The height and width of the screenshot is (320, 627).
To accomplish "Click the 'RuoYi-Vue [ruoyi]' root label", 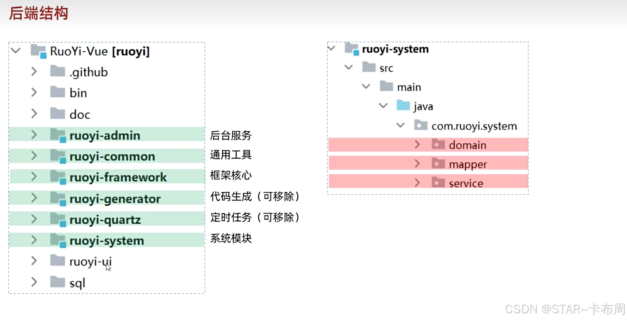I will tap(100, 51).
